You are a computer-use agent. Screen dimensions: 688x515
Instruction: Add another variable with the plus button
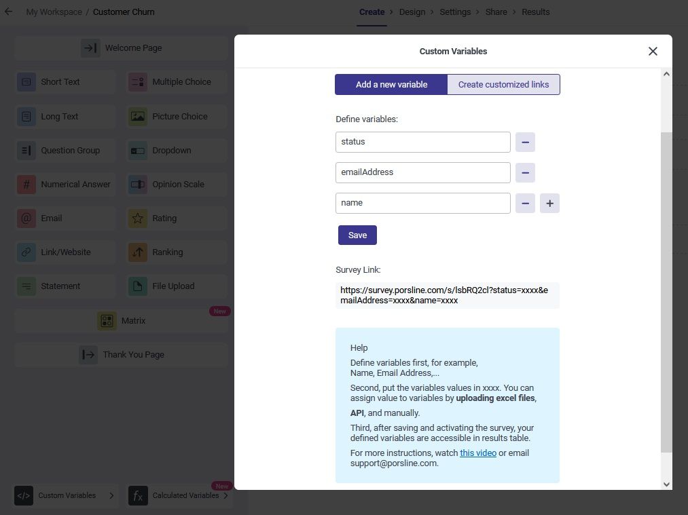pyautogui.click(x=549, y=204)
